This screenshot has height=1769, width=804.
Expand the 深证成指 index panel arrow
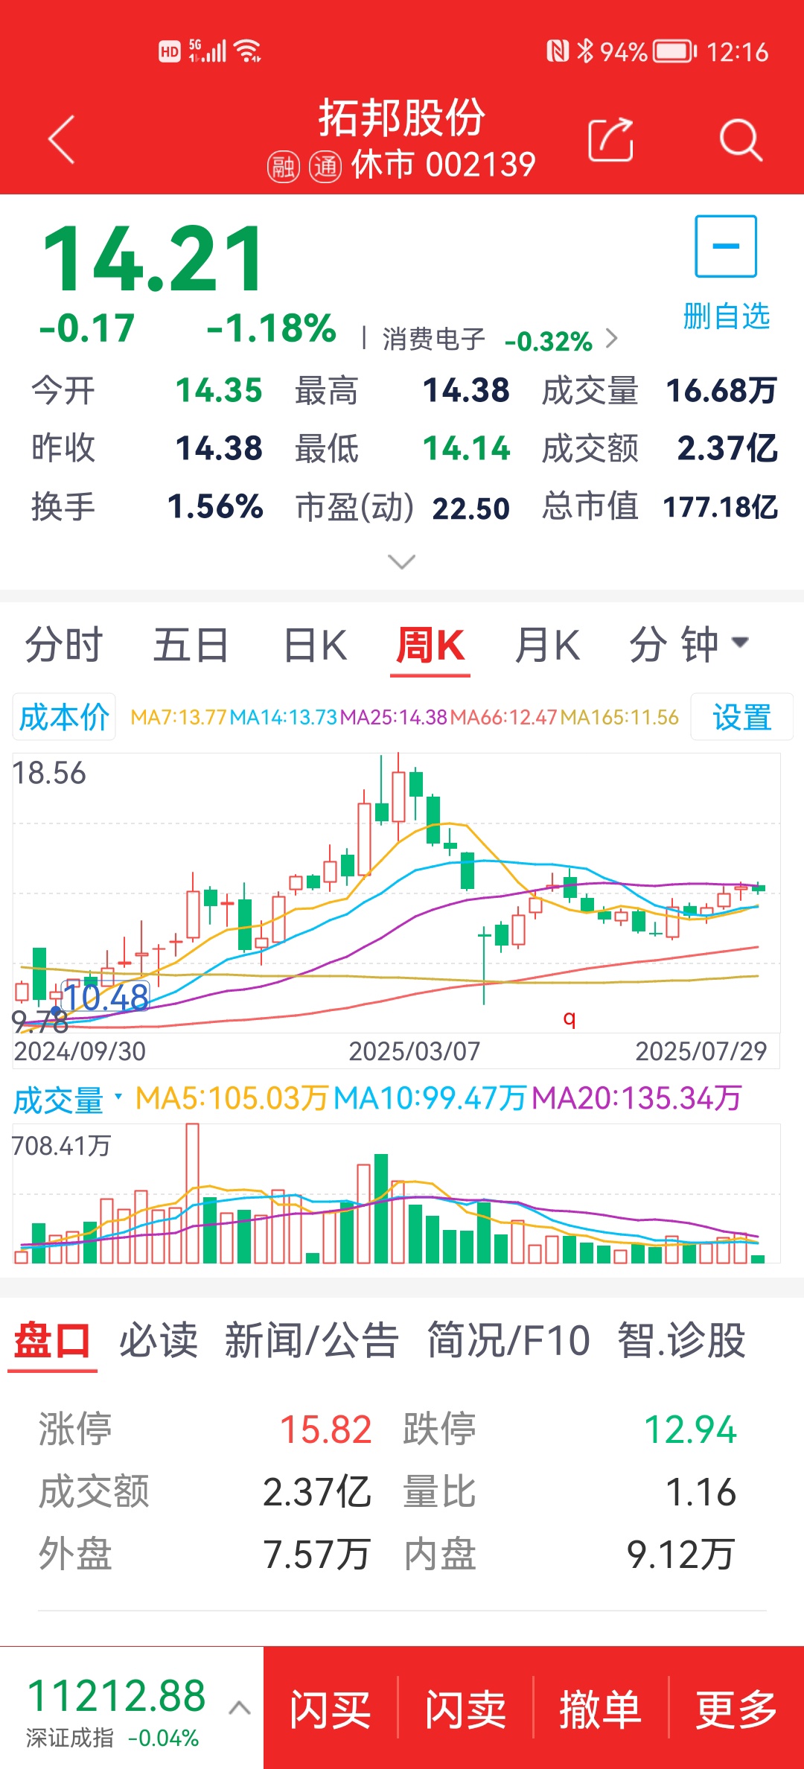coord(239,1707)
